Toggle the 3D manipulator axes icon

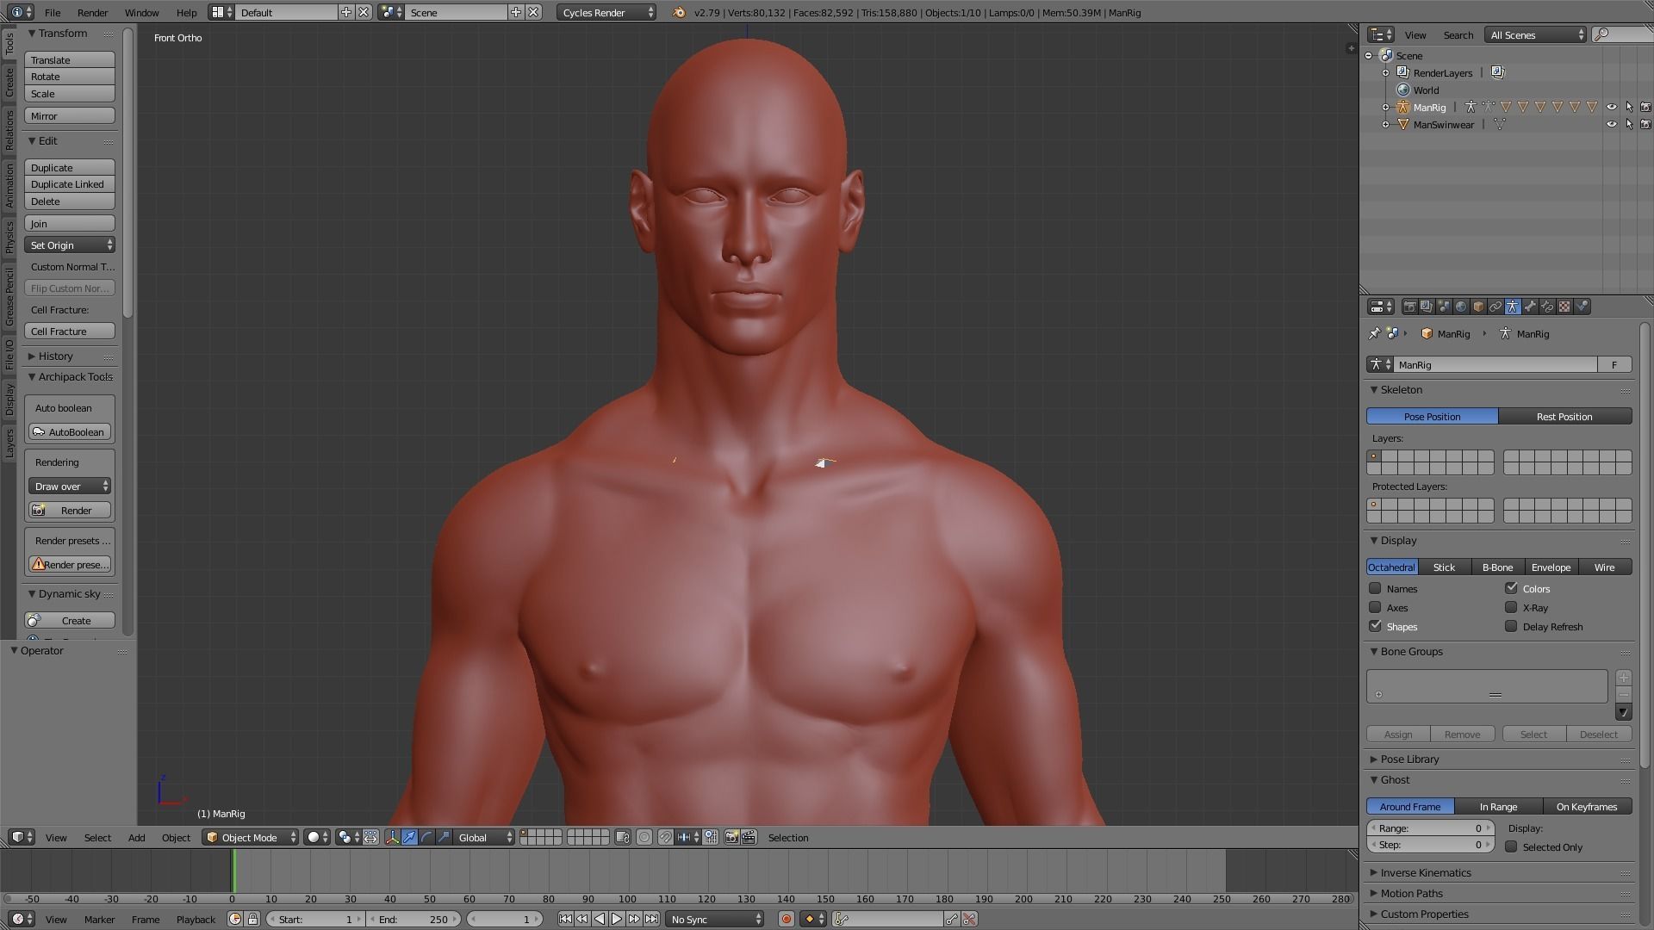coord(393,837)
